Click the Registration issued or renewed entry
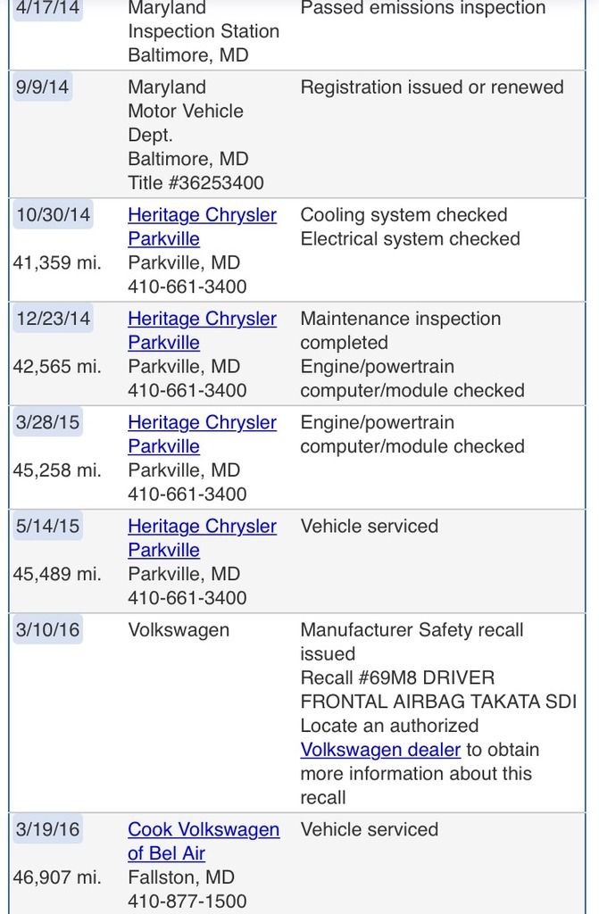Image resolution: width=599 pixels, height=914 pixels. [x=432, y=87]
